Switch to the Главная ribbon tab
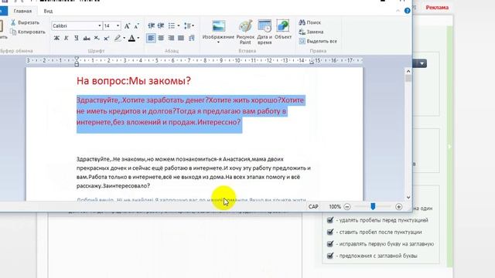Viewport: 495px width, 278px height. pyautogui.click(x=22, y=11)
